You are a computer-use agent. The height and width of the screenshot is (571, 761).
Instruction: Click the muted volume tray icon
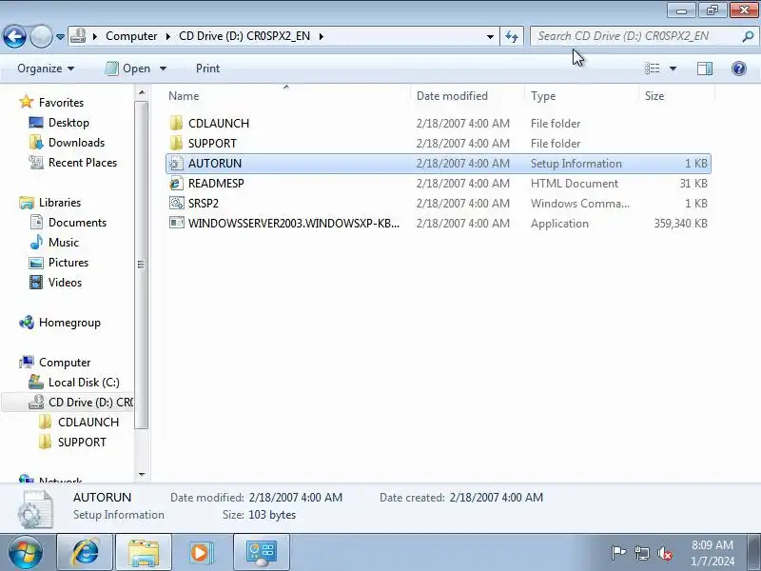[x=665, y=553]
